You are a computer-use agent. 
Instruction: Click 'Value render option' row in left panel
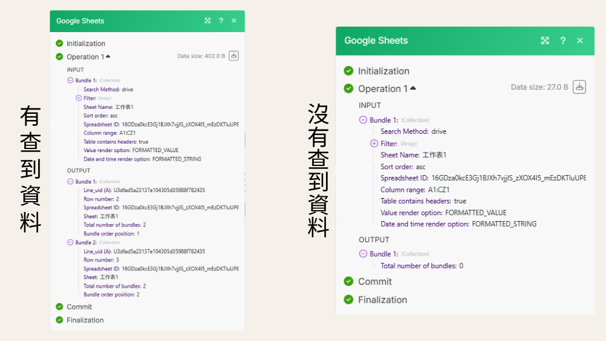pyautogui.click(x=131, y=150)
